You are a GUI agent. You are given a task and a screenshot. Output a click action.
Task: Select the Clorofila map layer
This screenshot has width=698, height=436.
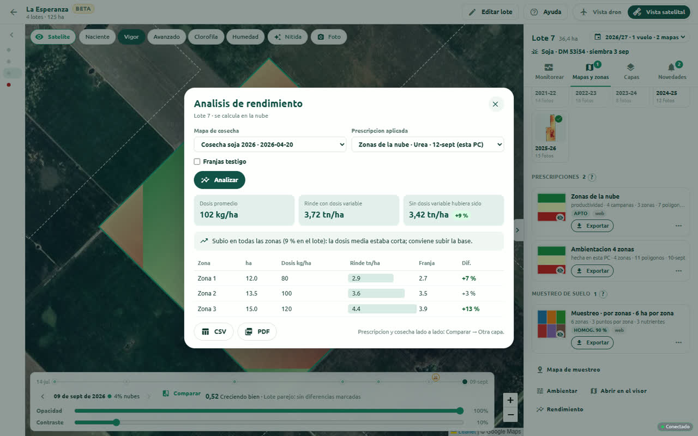tap(206, 37)
